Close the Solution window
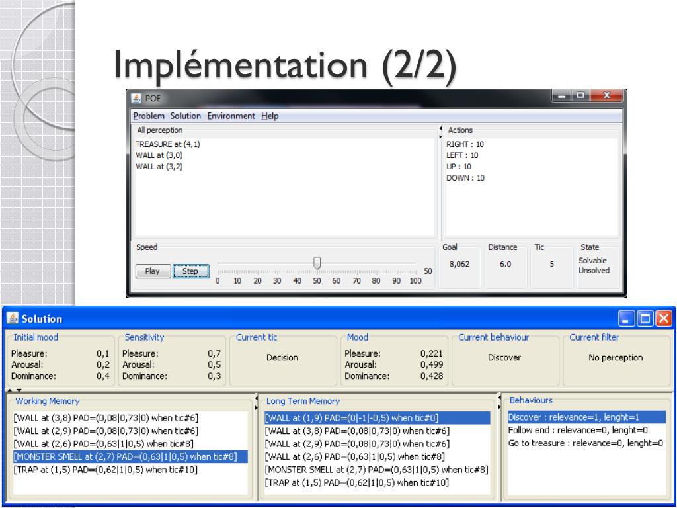 coord(664,319)
